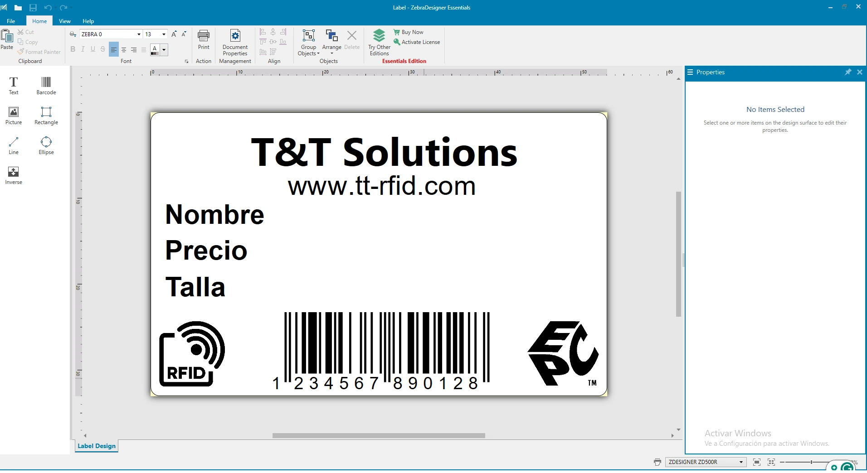This screenshot has width=867, height=473.
Task: Select the Barcode tool
Action: pos(46,86)
